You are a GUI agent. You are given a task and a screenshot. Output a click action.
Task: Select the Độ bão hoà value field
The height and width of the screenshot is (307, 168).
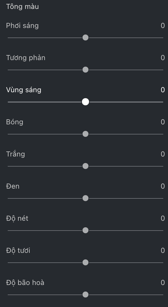pos(163,283)
